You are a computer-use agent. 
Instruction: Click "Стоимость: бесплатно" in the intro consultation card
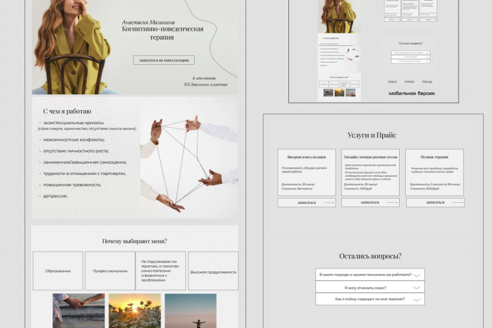297,189
